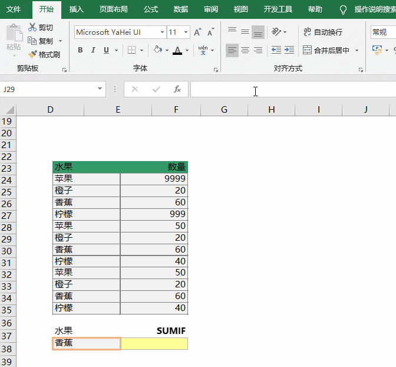Toggle Wrap Text (自动换行)
Viewport: 396px width, 367px height.
pos(322,32)
